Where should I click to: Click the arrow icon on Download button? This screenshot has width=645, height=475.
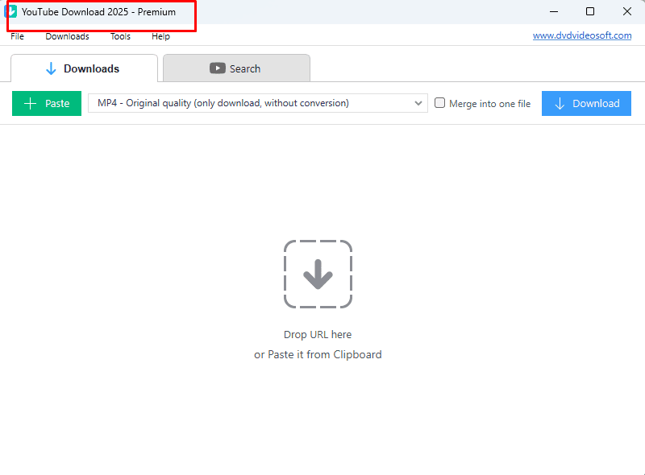tap(560, 104)
